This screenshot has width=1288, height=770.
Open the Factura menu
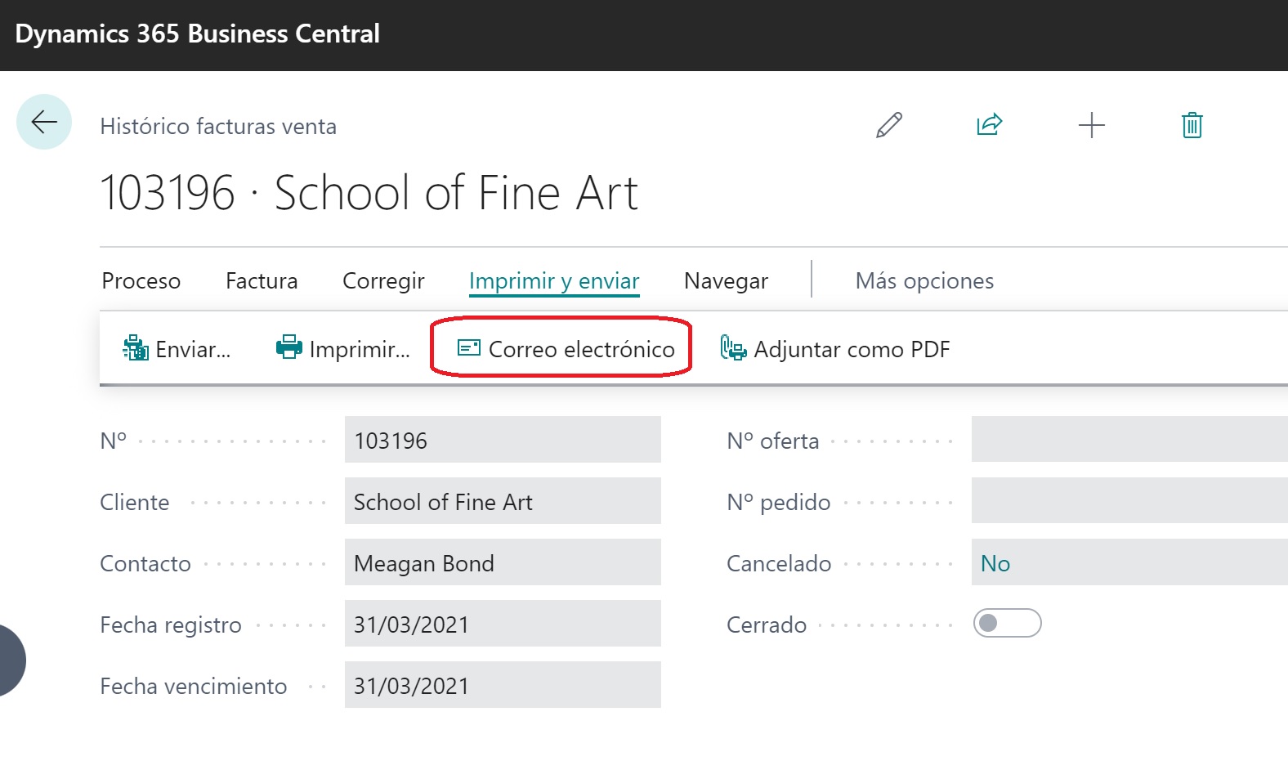coord(262,281)
